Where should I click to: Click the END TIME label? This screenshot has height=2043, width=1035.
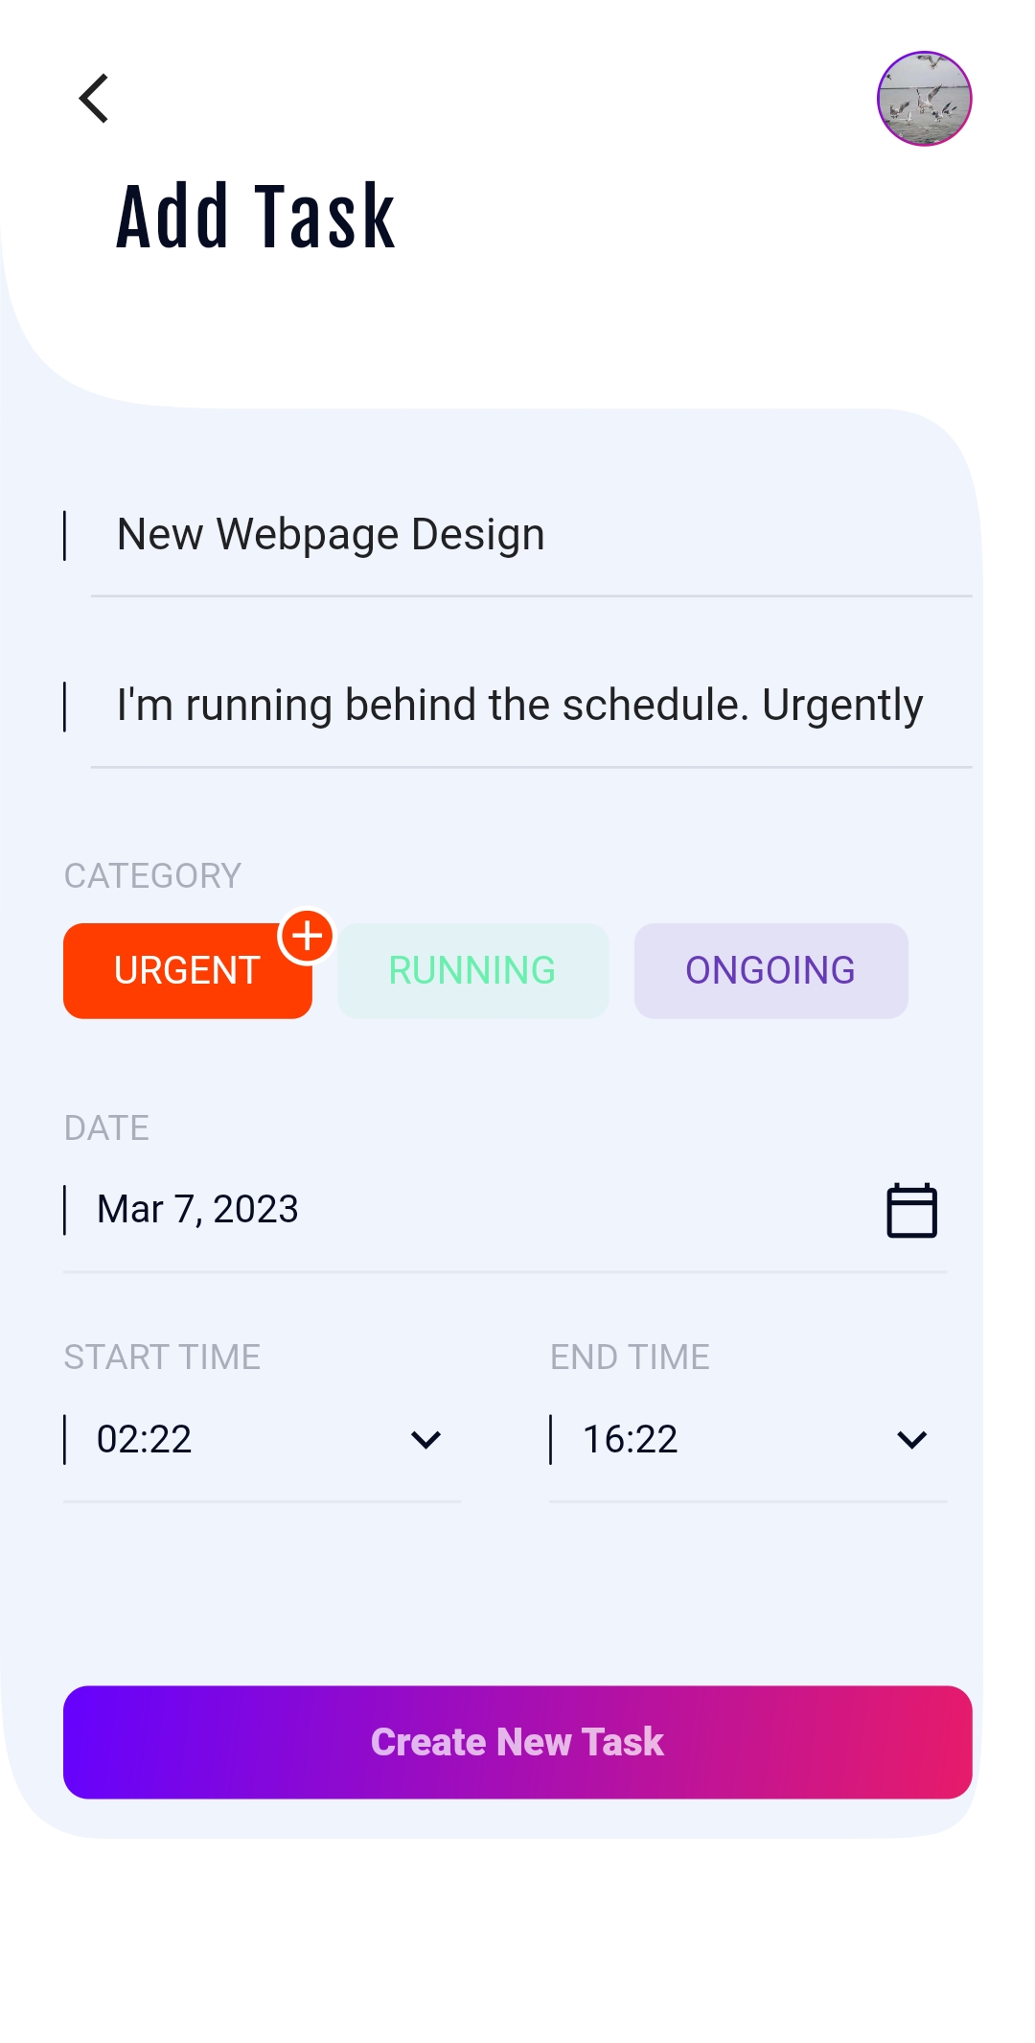[x=630, y=1357]
